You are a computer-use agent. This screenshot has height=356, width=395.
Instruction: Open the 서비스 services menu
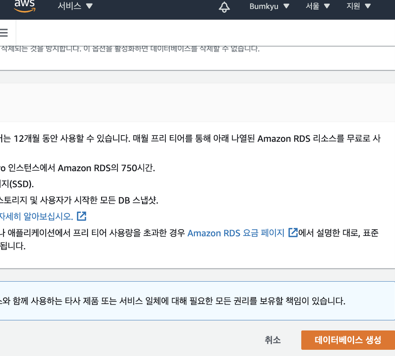[x=75, y=6]
